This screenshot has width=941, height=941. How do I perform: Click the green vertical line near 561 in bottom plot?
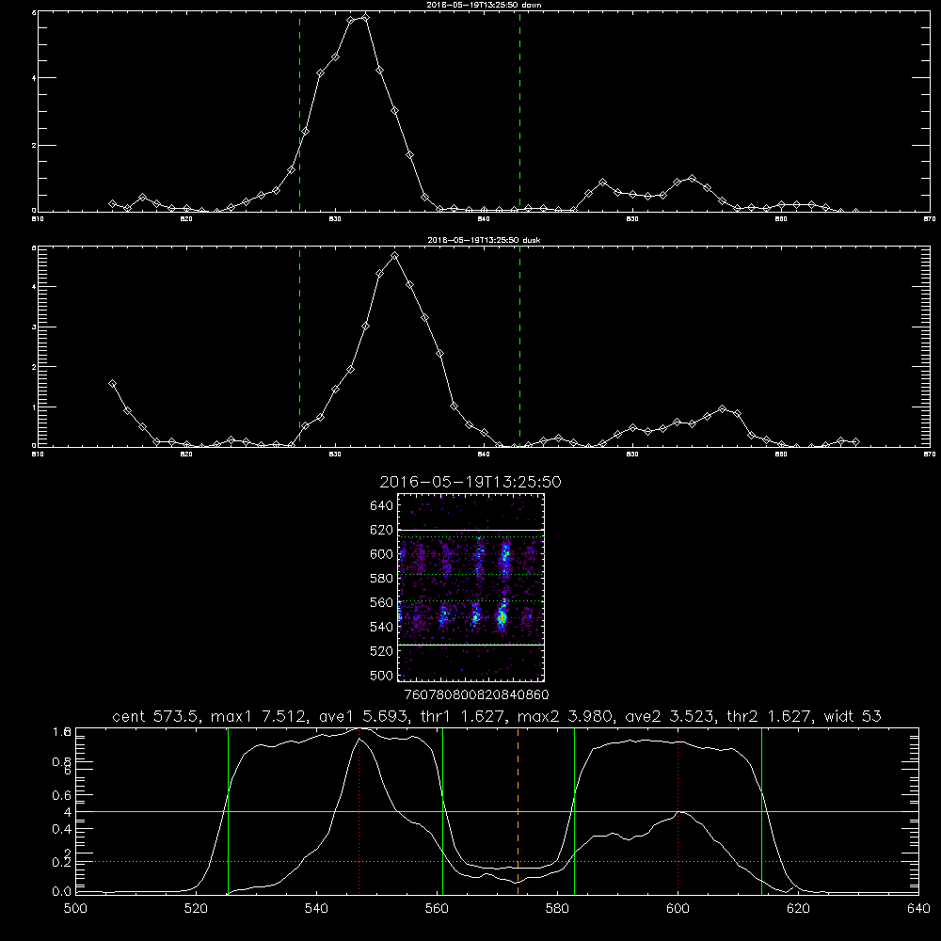443,810
